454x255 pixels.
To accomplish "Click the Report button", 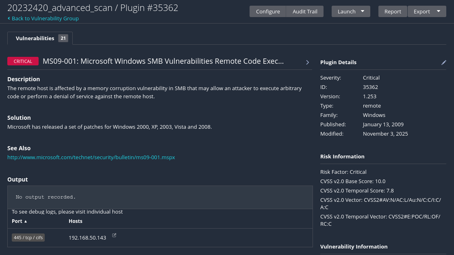I will tap(393, 11).
